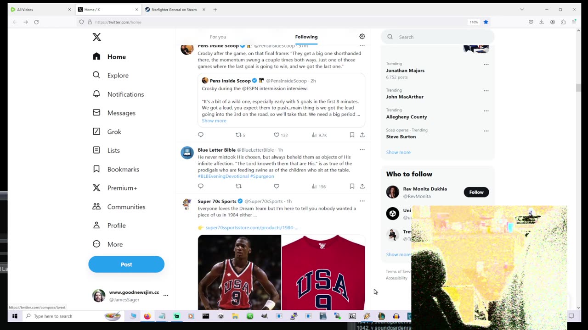Open account menu for @JamesSager
588x330 pixels.
click(166, 296)
